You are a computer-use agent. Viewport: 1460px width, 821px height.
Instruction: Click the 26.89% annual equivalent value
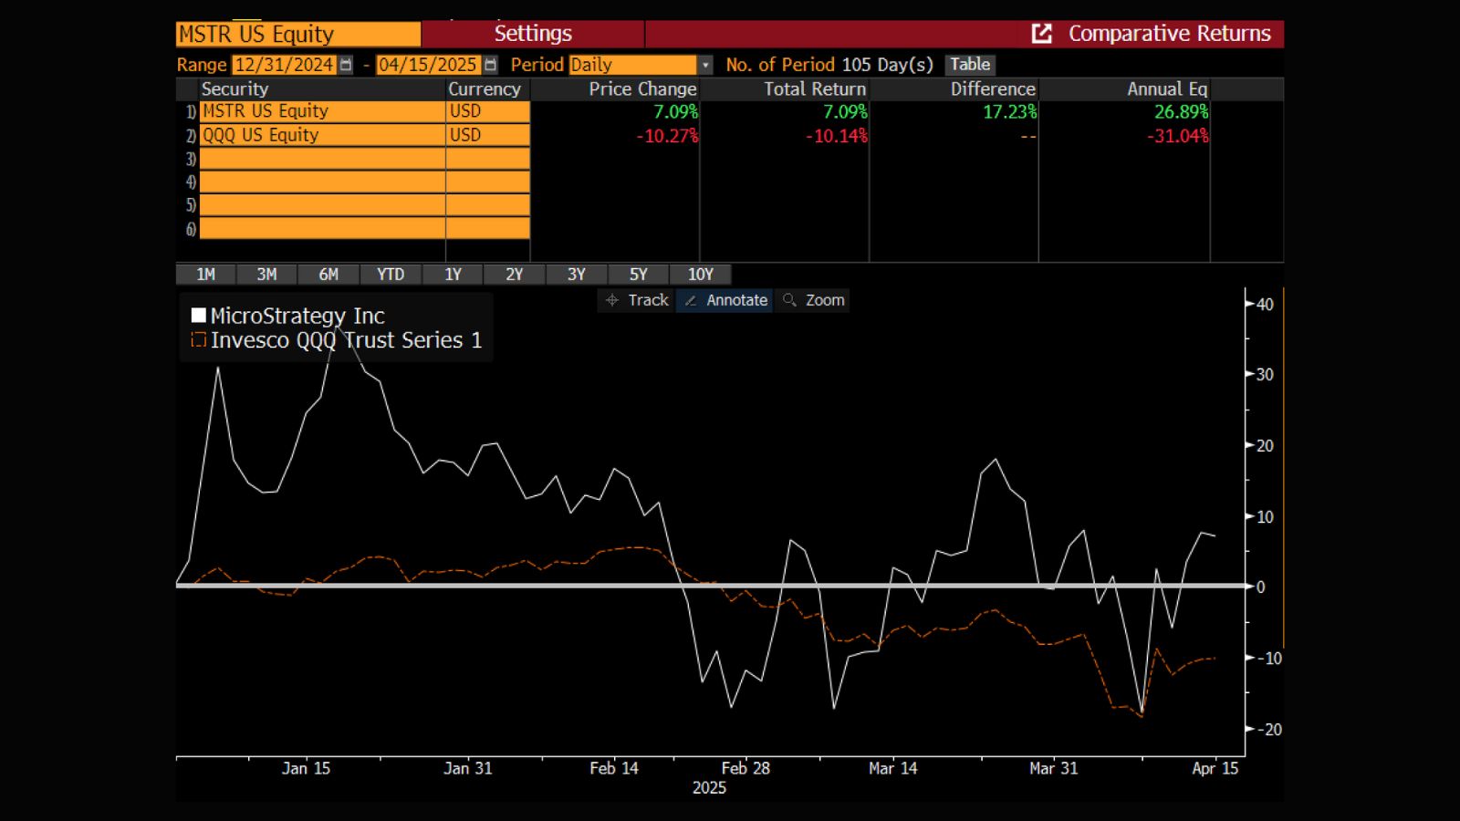1181,111
